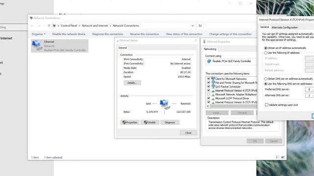Click the Ethernet Properties title icon
Viewport: 314px width, 176px height.
click(x=204, y=42)
